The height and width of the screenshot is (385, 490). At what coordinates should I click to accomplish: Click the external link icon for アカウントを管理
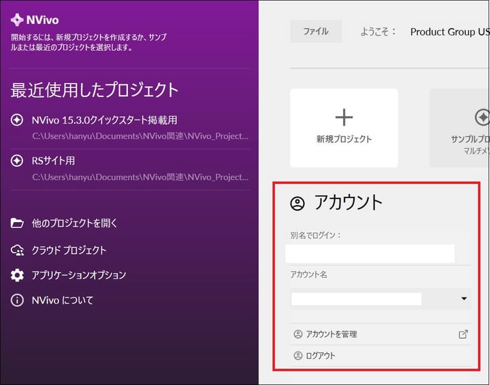pyautogui.click(x=463, y=334)
